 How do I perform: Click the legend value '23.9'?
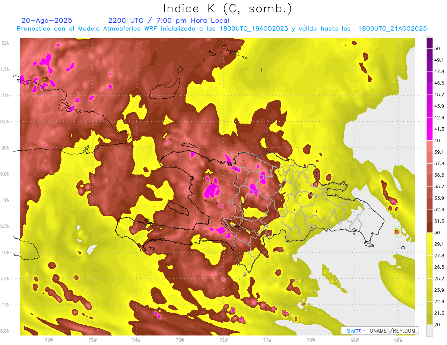pos(439,290)
